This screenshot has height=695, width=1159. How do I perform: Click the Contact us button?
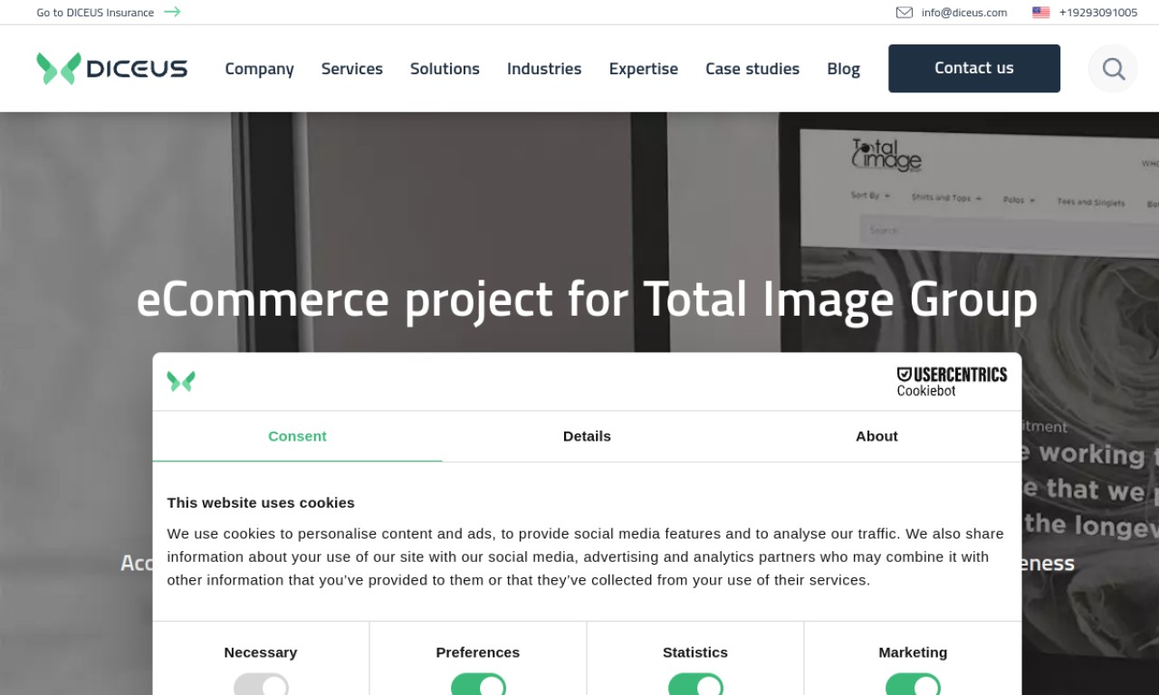[974, 69]
